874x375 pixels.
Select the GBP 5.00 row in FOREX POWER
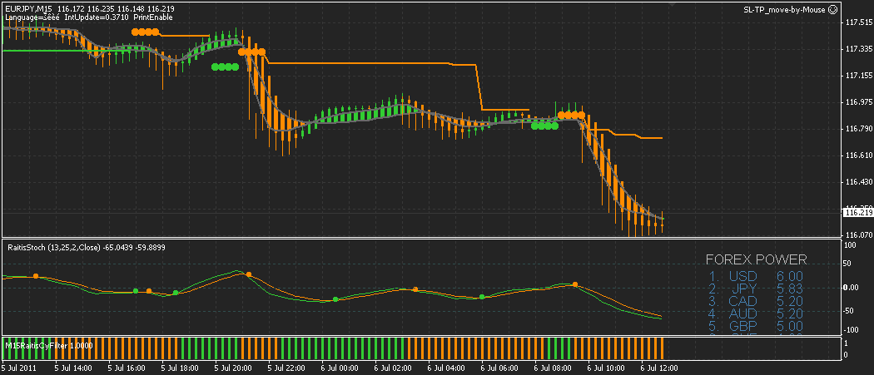click(x=756, y=327)
